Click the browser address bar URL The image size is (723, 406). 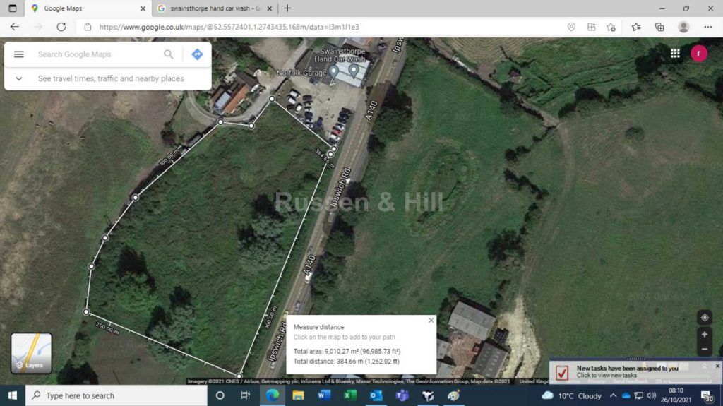click(x=229, y=27)
